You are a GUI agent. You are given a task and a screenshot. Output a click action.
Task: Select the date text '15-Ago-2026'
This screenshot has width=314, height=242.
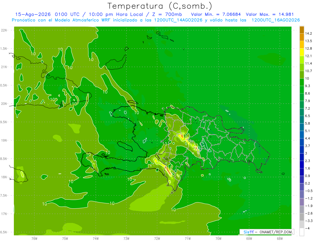[x=33, y=14]
